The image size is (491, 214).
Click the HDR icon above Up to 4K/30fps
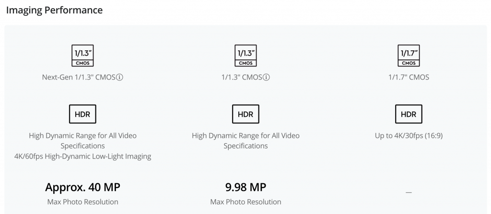click(x=409, y=114)
